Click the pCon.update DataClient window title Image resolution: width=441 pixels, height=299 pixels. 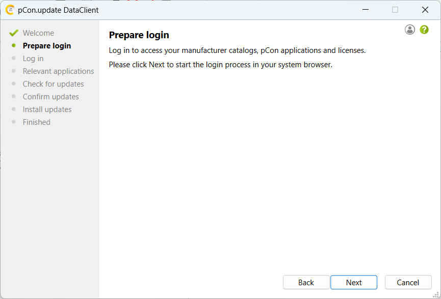pyautogui.click(x=58, y=10)
